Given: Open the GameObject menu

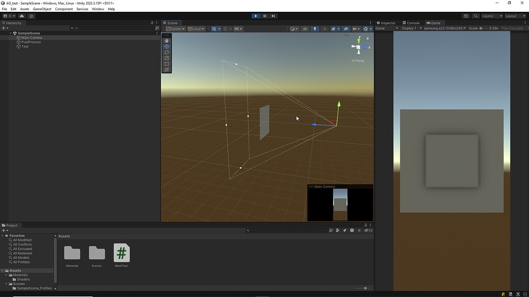Looking at the screenshot, I should click(41, 9).
